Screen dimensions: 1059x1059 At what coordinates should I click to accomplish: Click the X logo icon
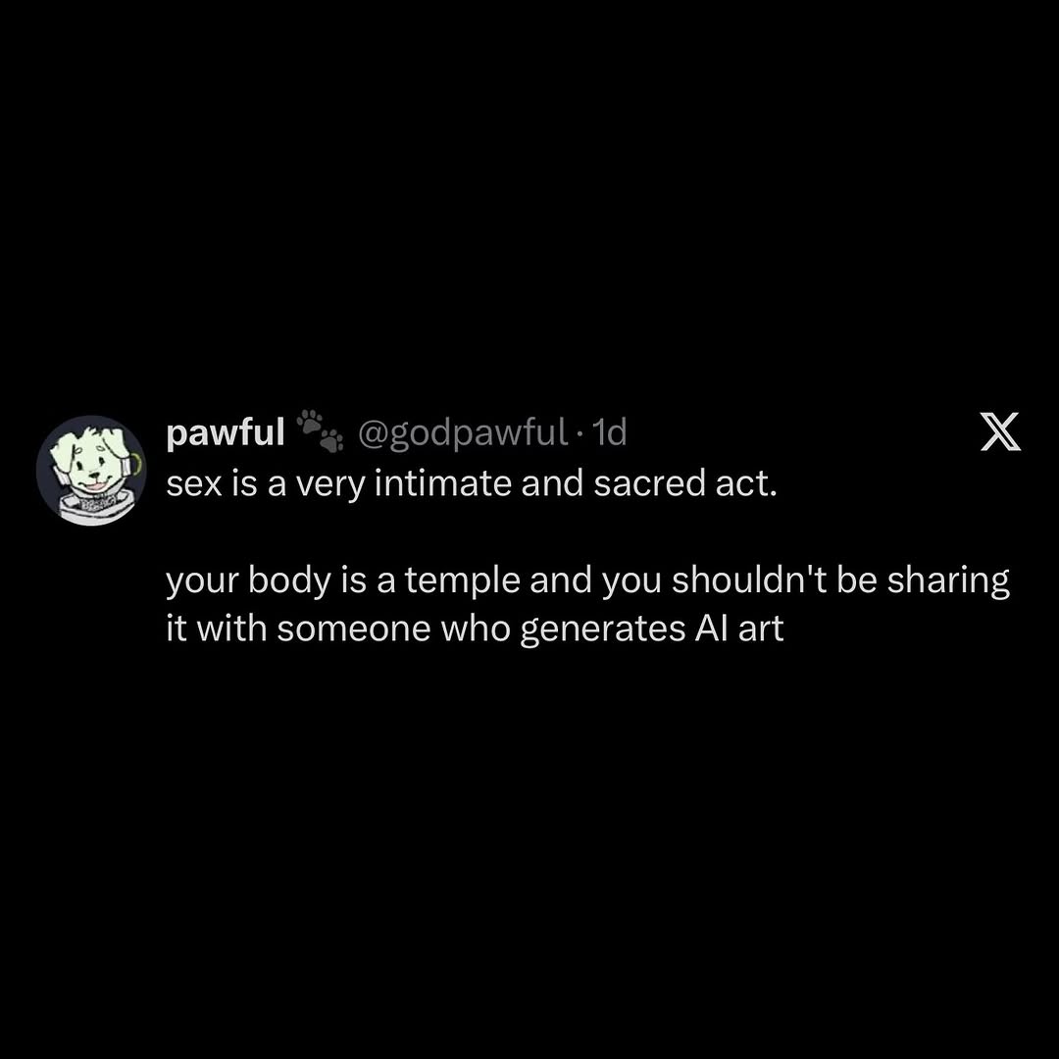1000,432
